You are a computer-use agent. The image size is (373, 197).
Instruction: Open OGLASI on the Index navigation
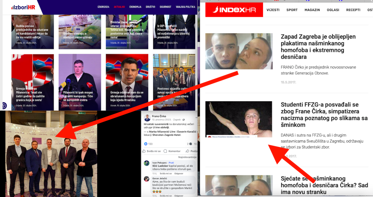333,10
